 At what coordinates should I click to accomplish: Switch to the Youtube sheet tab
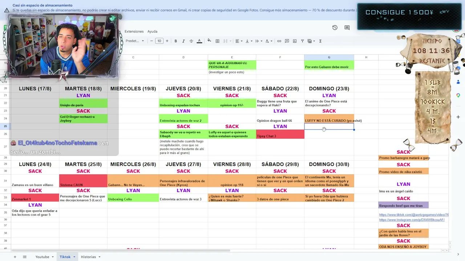[42, 257]
